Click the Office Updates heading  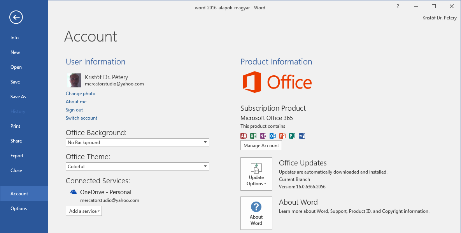click(x=303, y=163)
